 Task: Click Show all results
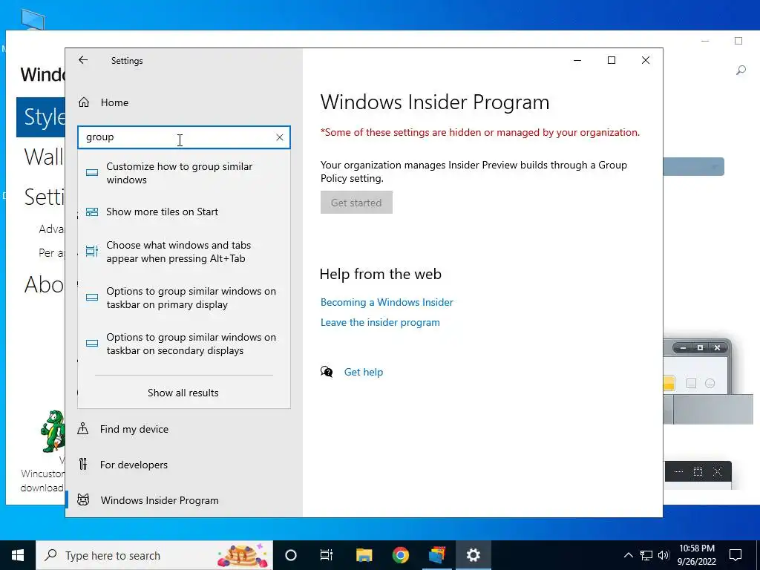pyautogui.click(x=183, y=393)
